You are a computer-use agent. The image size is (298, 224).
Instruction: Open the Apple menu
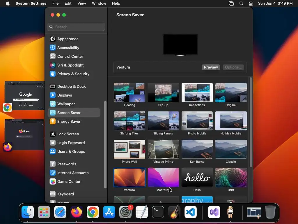[x=8, y=3]
